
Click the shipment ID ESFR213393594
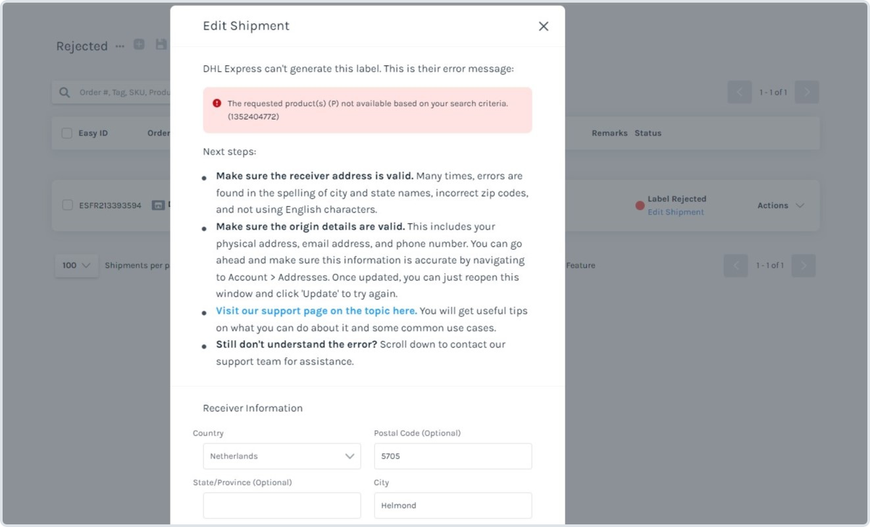coord(111,205)
